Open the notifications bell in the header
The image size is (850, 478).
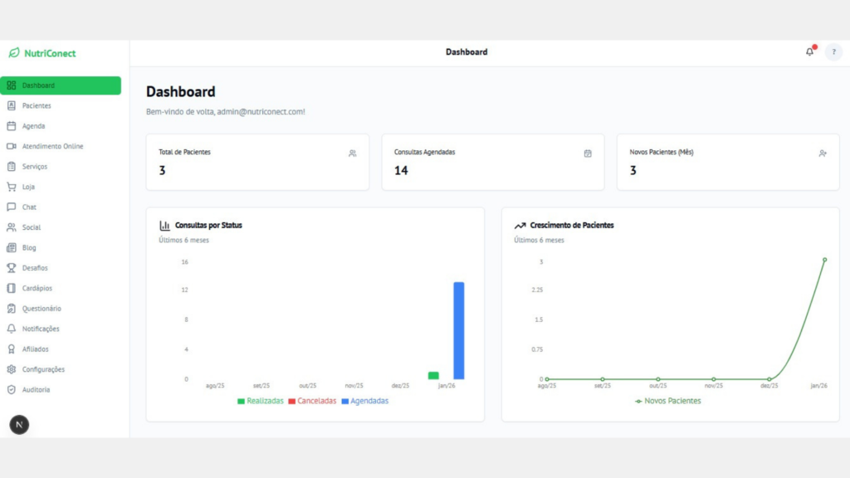click(809, 52)
